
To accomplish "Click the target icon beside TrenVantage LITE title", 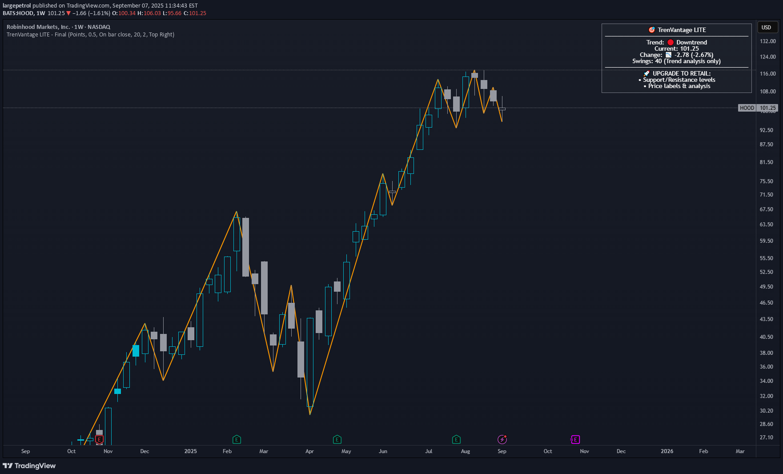I will [652, 30].
